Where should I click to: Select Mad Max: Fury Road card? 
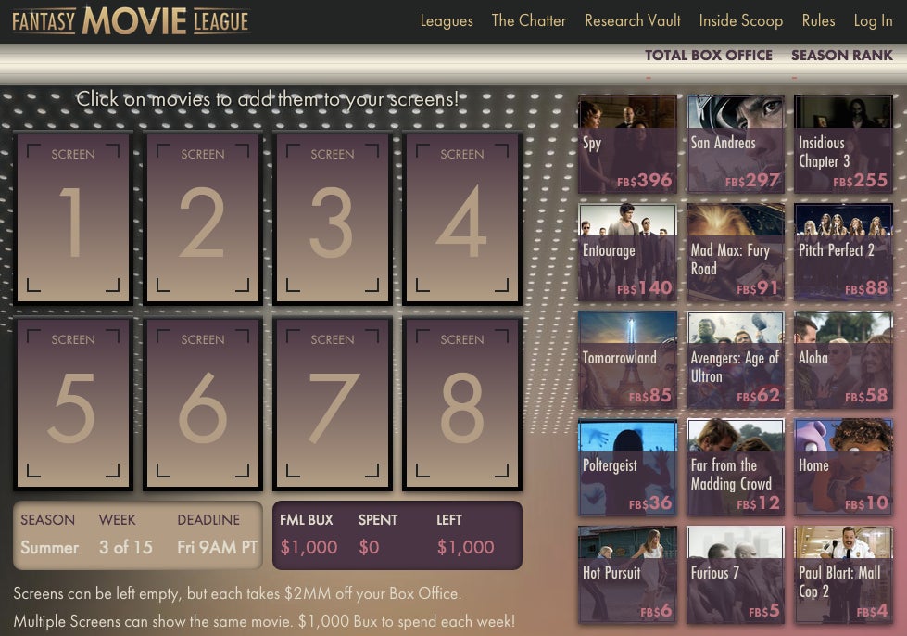(x=736, y=252)
